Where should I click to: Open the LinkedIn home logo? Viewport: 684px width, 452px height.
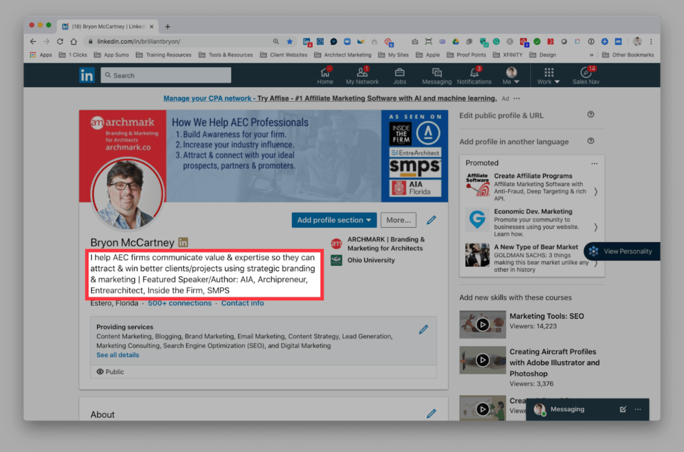(87, 75)
